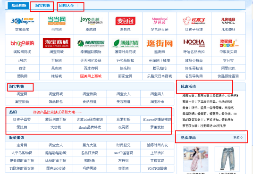Click the red 淘宝商城 tmall.com logo
253x174 pixels.
click(57, 43)
